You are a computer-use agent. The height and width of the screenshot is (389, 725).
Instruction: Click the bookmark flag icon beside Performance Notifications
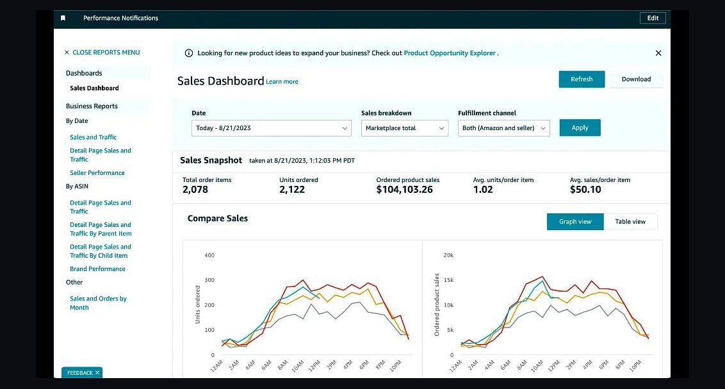point(63,18)
